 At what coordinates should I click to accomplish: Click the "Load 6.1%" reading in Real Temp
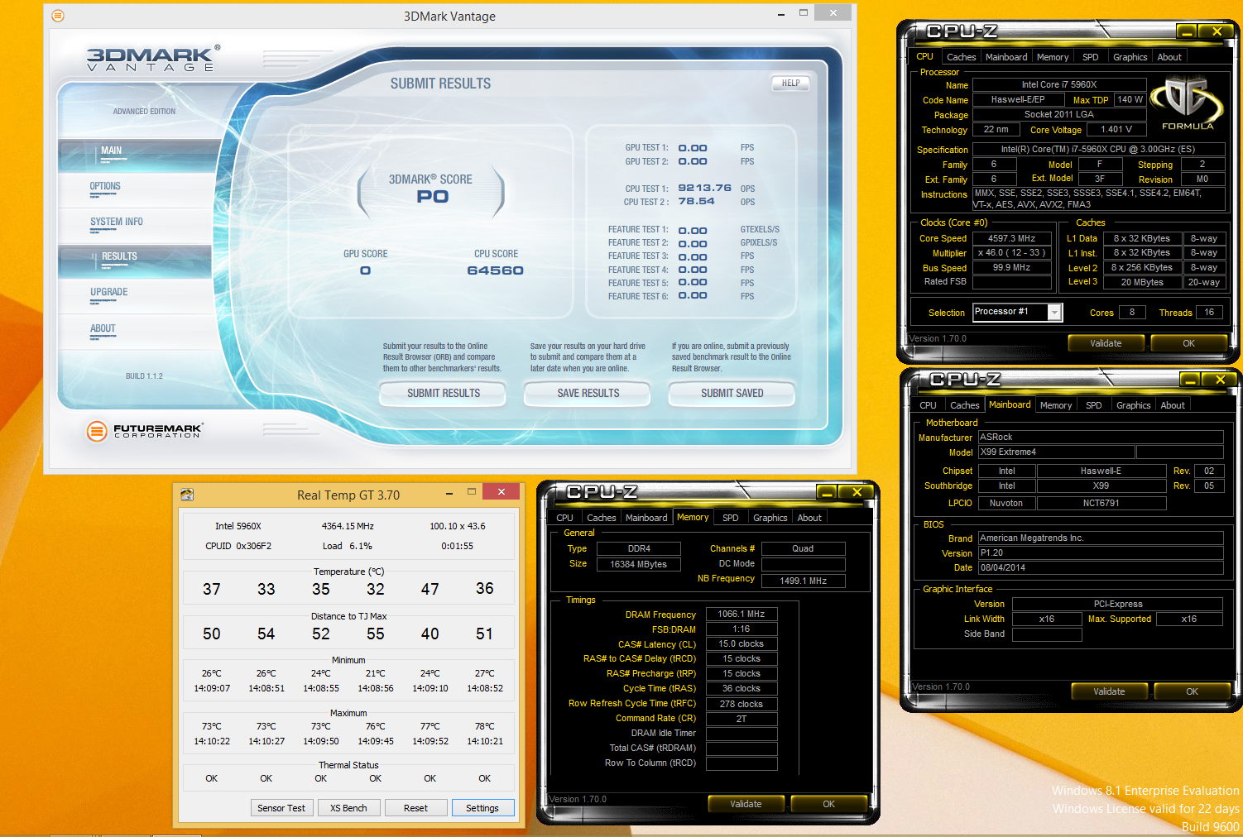point(348,546)
